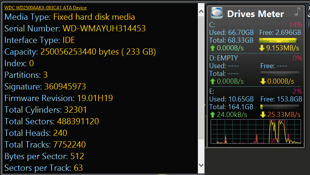The height and width of the screenshot is (175, 310).
Task: Click the green upload arrow for drive C:
Action: (x=213, y=48)
